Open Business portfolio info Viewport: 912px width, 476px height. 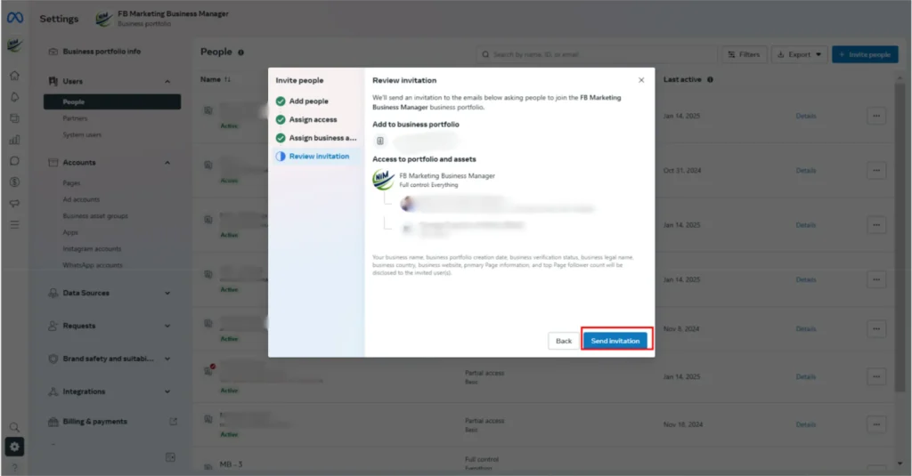point(102,51)
